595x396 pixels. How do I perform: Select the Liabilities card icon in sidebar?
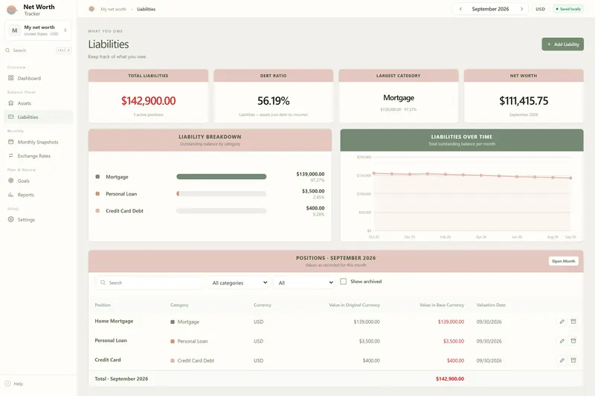[10, 117]
